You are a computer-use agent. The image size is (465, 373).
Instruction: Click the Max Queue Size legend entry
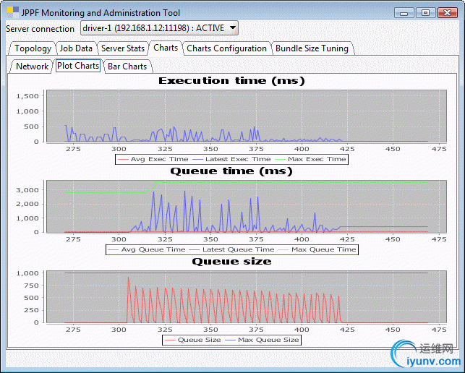tap(262, 340)
